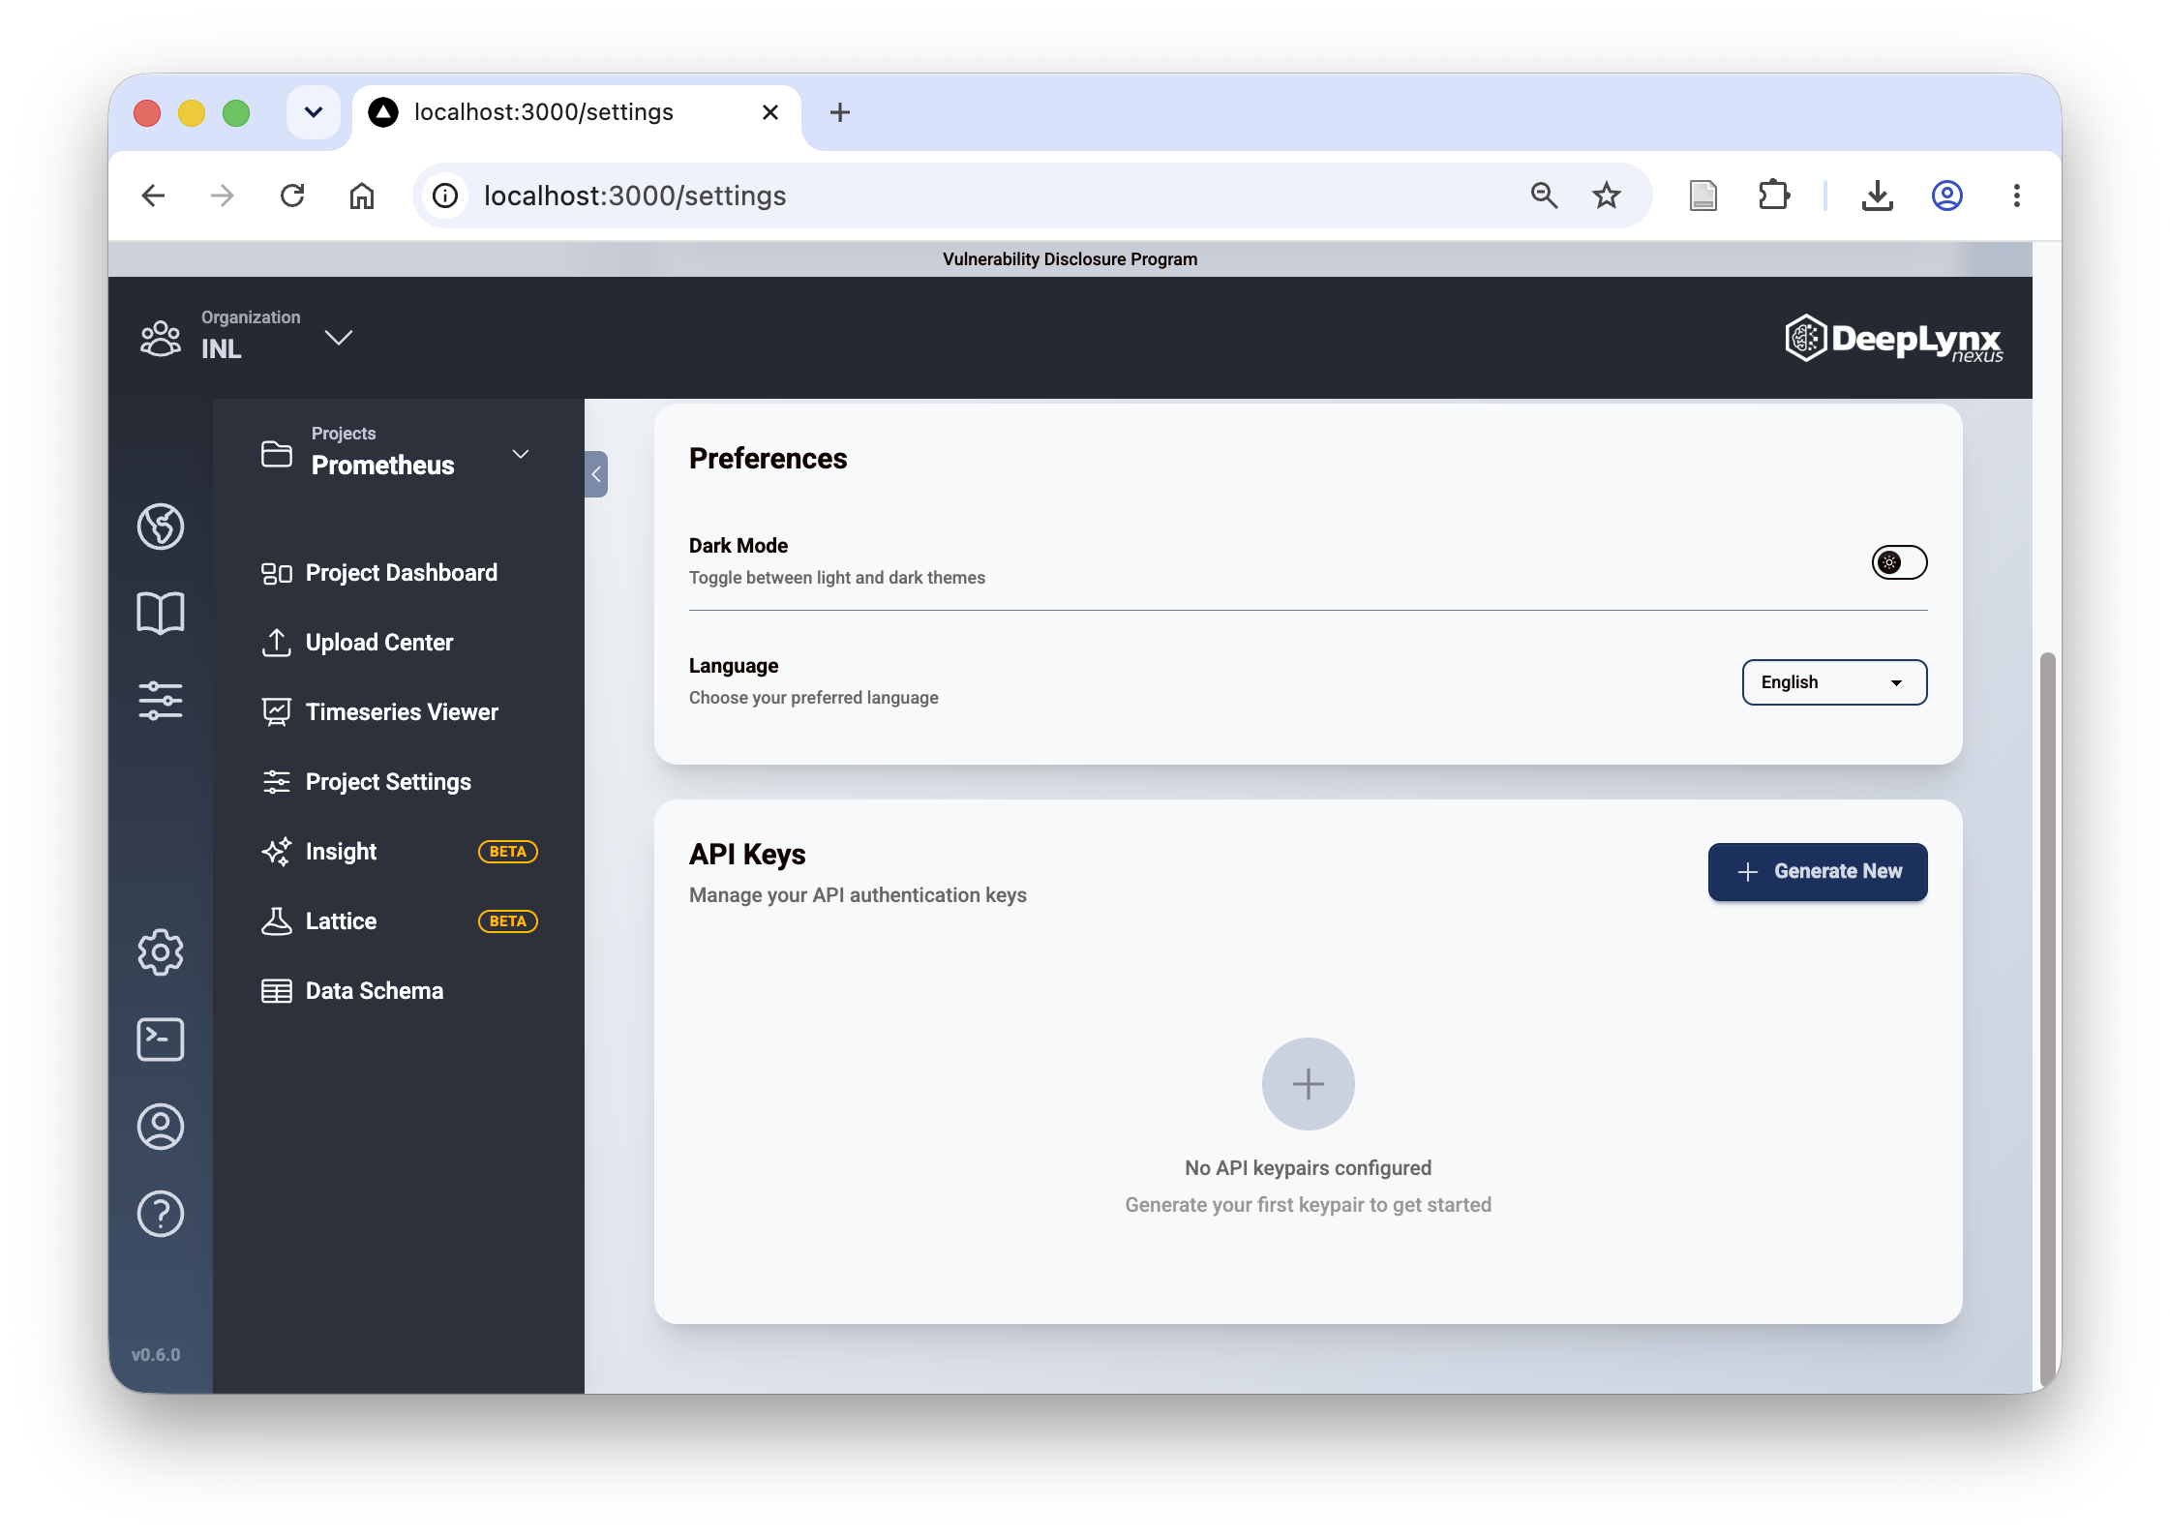Viewport: 2170px width, 1537px height.
Task: View site information icon
Action: coord(445,196)
